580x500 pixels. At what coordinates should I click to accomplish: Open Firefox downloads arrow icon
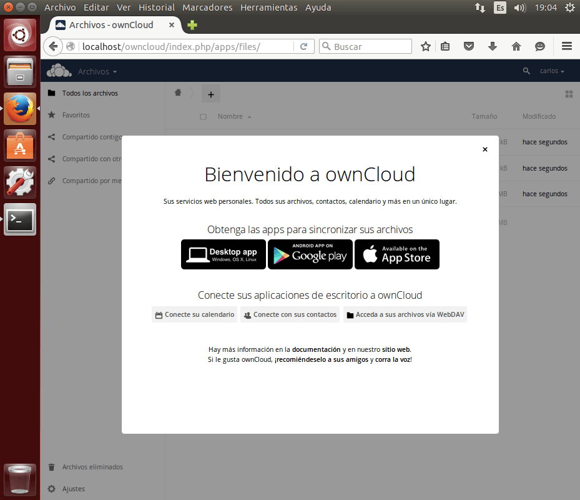[493, 46]
